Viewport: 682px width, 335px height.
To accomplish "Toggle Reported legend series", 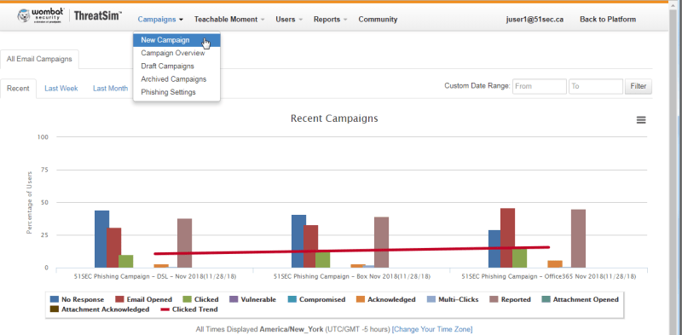I will tap(510, 299).
